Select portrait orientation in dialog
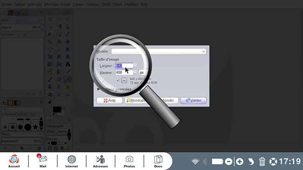Image resolution: width=303 pixels, height=170 pixels. [118, 81]
